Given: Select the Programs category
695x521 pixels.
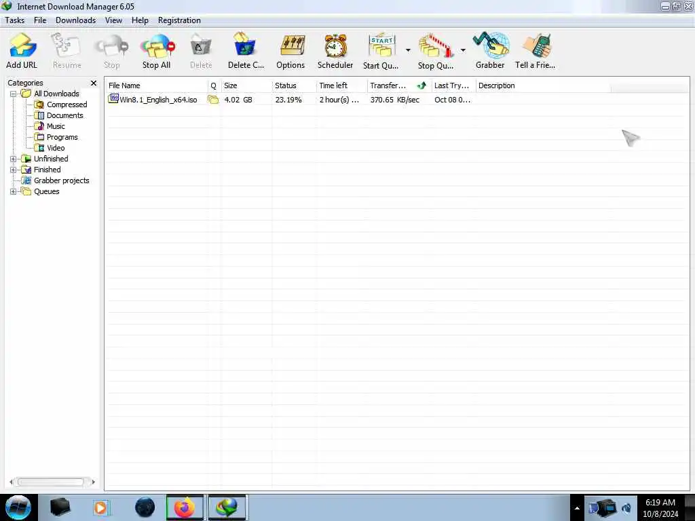Looking at the screenshot, I should pos(62,137).
